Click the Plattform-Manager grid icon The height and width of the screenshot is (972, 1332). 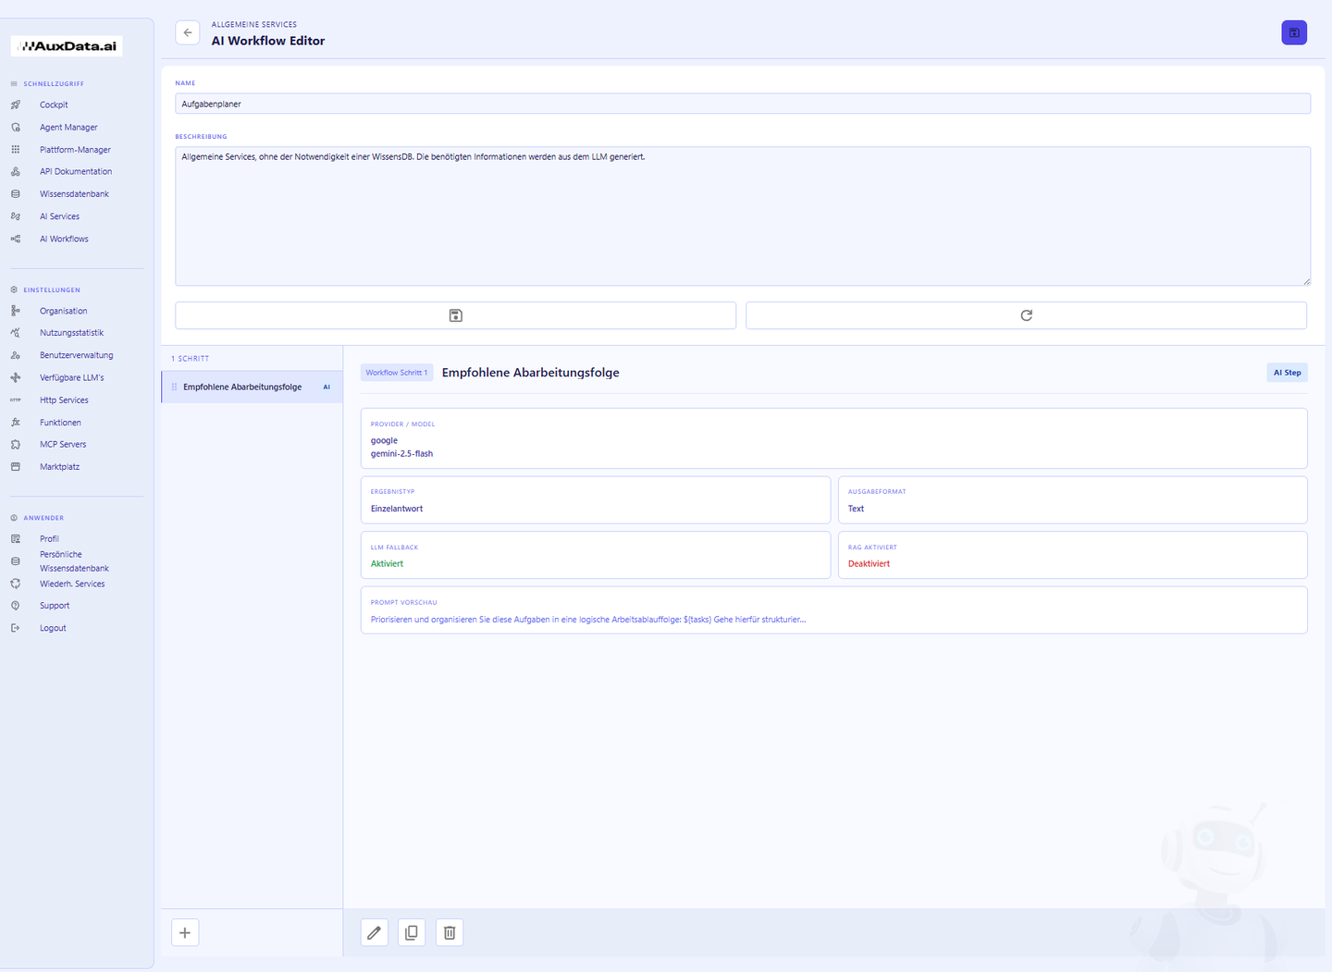coord(16,149)
